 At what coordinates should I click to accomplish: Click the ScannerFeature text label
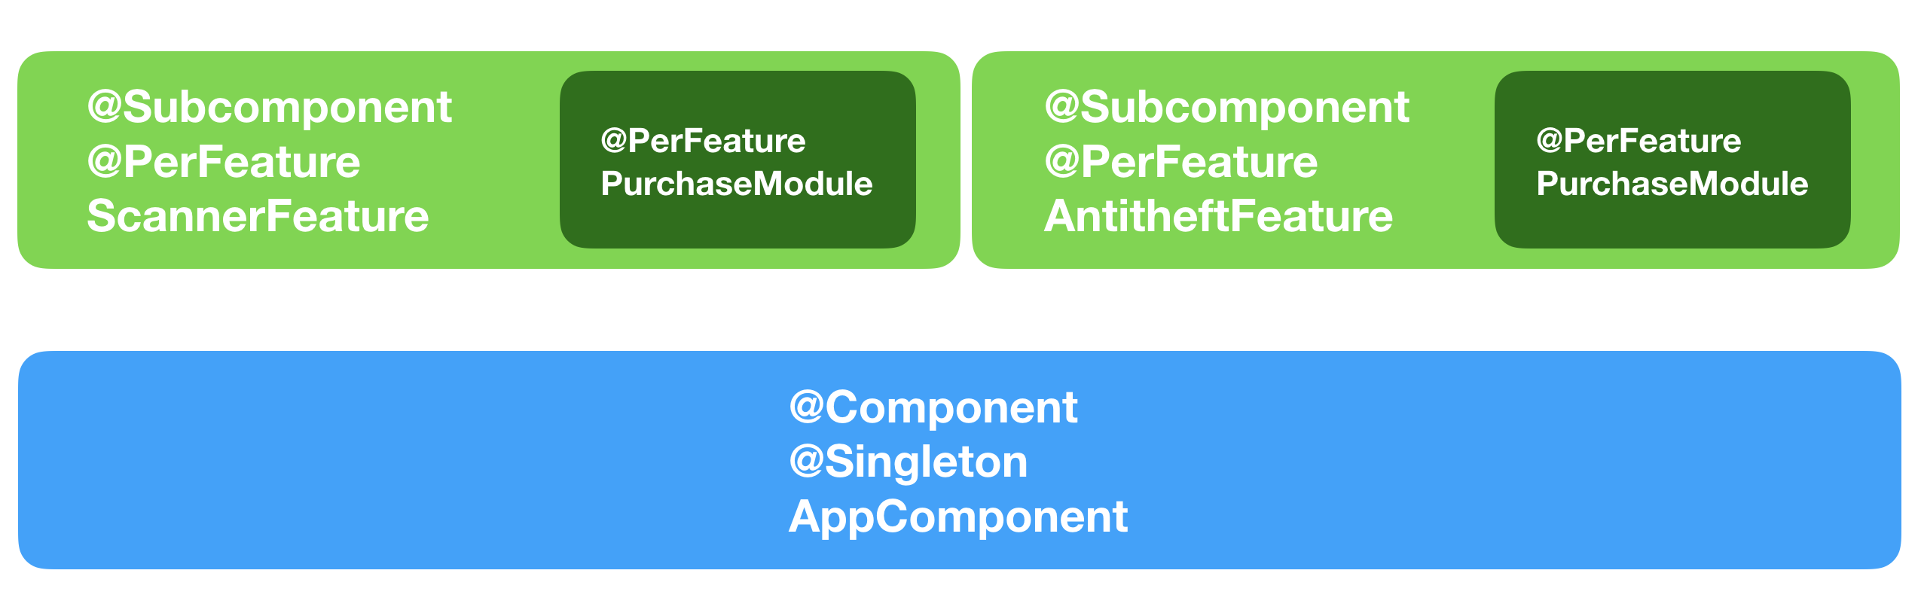point(258,216)
